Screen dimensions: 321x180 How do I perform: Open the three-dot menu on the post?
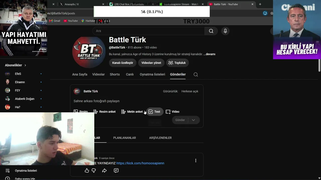[196, 160]
